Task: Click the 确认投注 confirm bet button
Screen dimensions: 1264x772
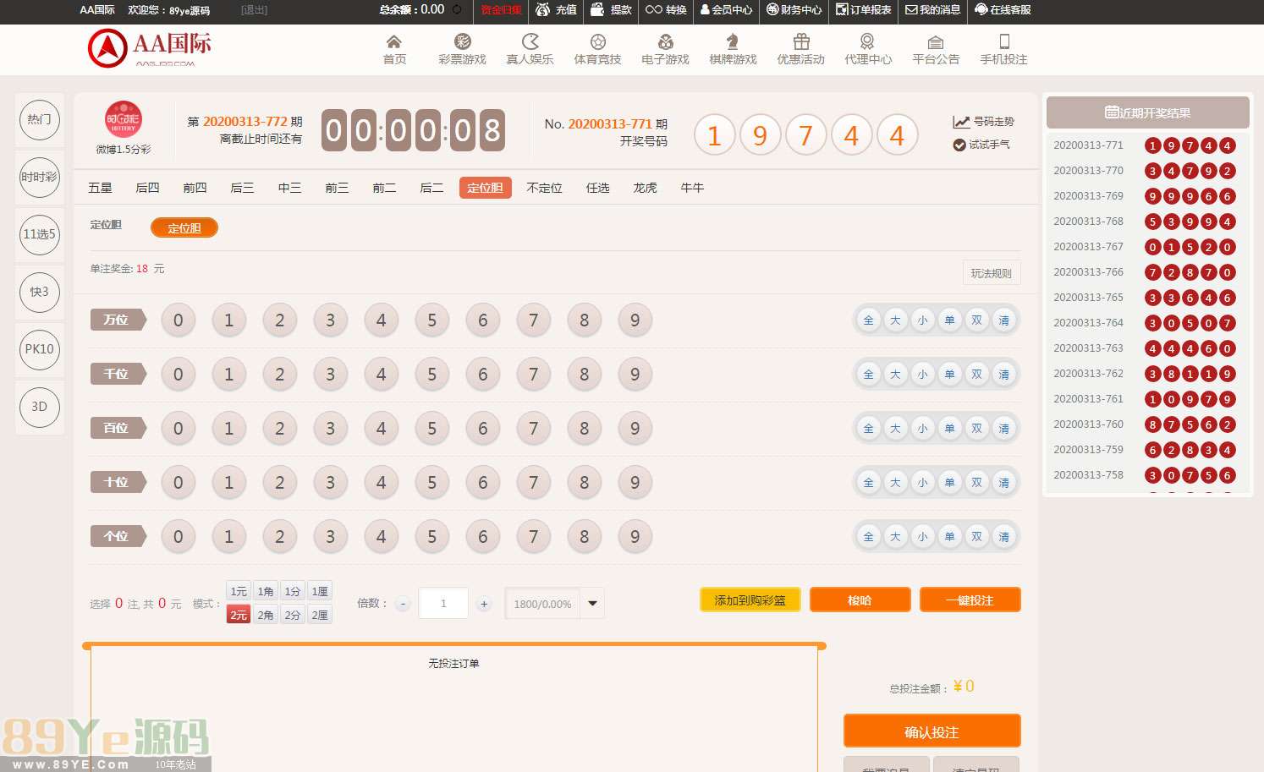Action: tap(932, 731)
